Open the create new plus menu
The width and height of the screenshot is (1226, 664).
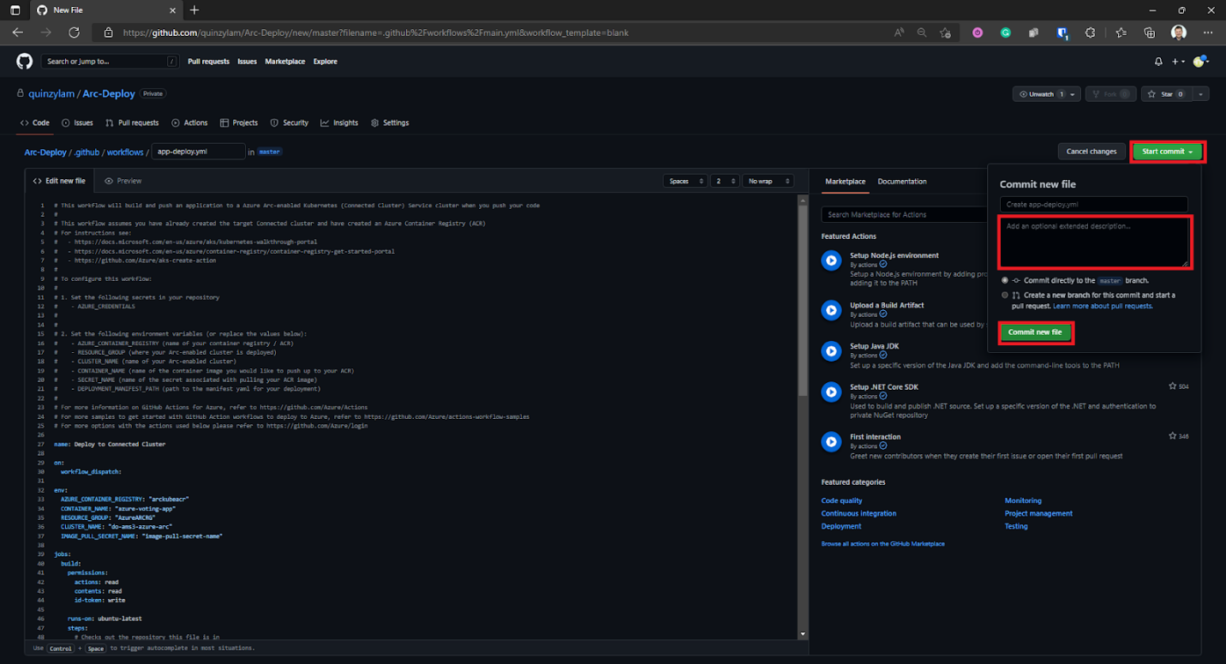pos(1179,62)
